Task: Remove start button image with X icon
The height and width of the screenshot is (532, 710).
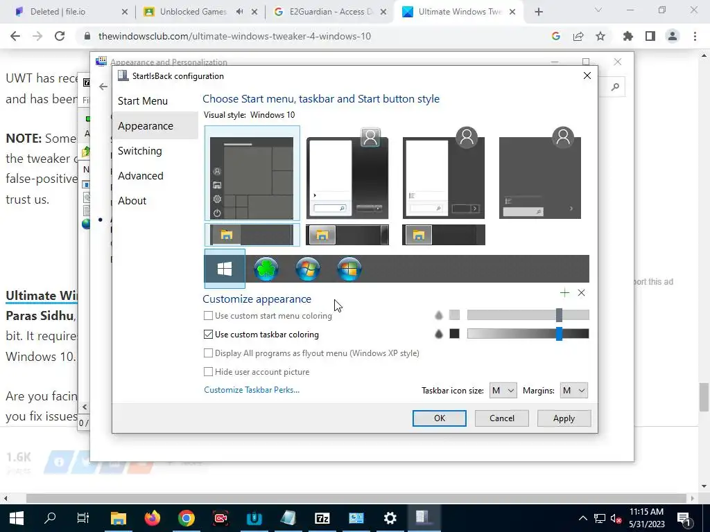Action: (582, 293)
